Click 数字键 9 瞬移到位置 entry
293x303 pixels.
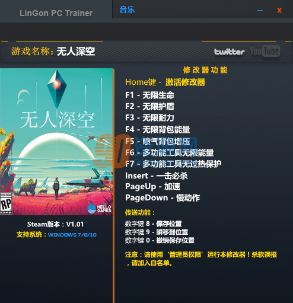[157, 232]
